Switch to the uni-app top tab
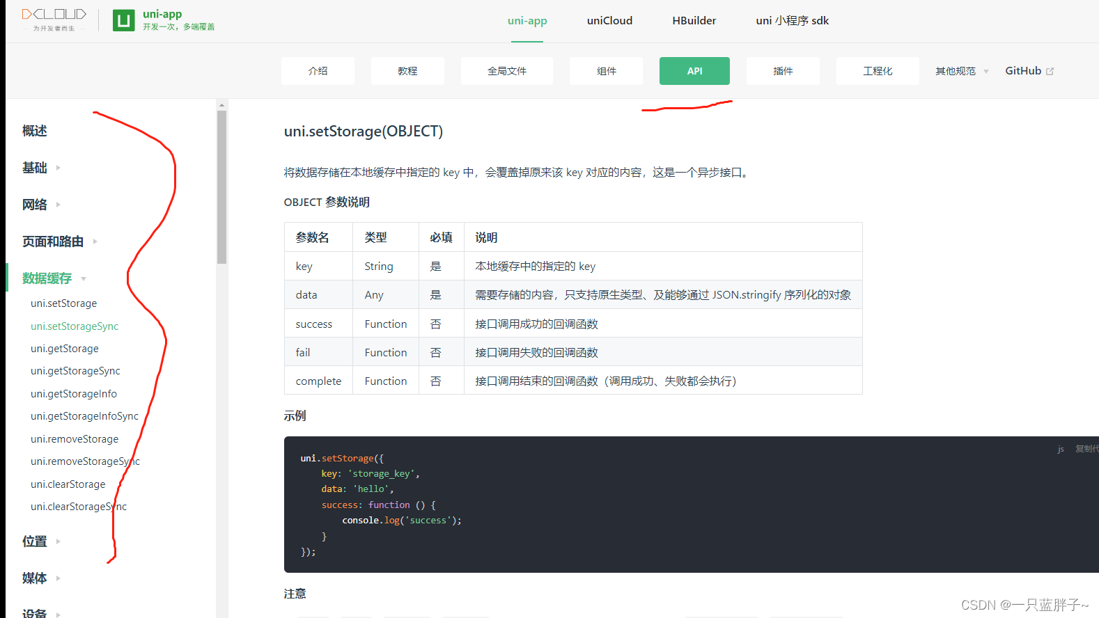The height and width of the screenshot is (618, 1099). 527,21
